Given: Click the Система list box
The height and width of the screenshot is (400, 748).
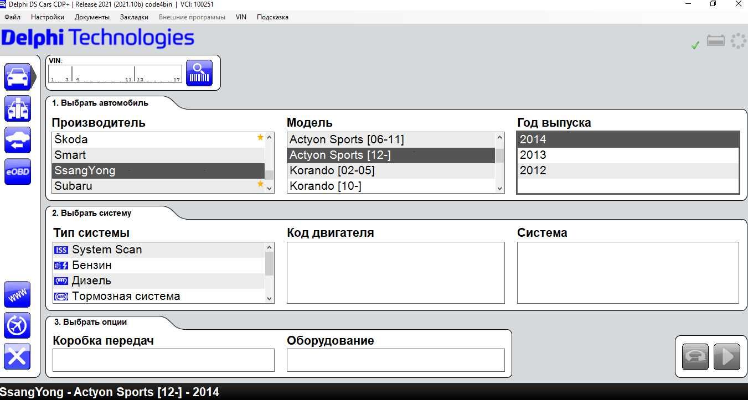Looking at the screenshot, I should (628, 273).
